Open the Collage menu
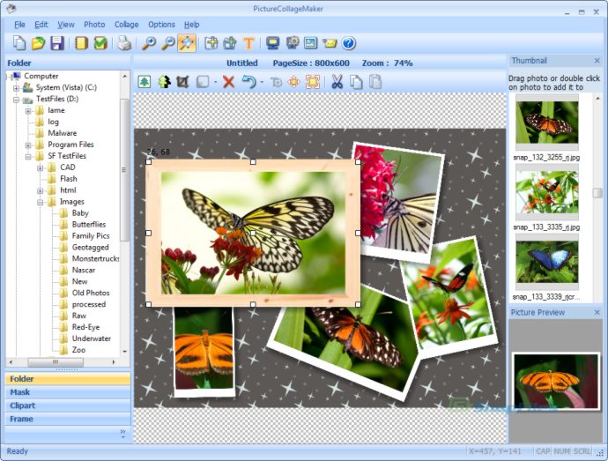This screenshot has height=461, width=608. click(x=126, y=25)
